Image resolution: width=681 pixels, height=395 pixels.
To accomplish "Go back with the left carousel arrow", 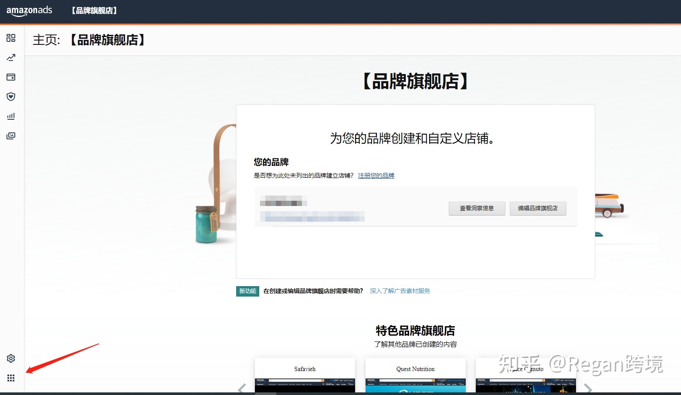I will [242, 389].
